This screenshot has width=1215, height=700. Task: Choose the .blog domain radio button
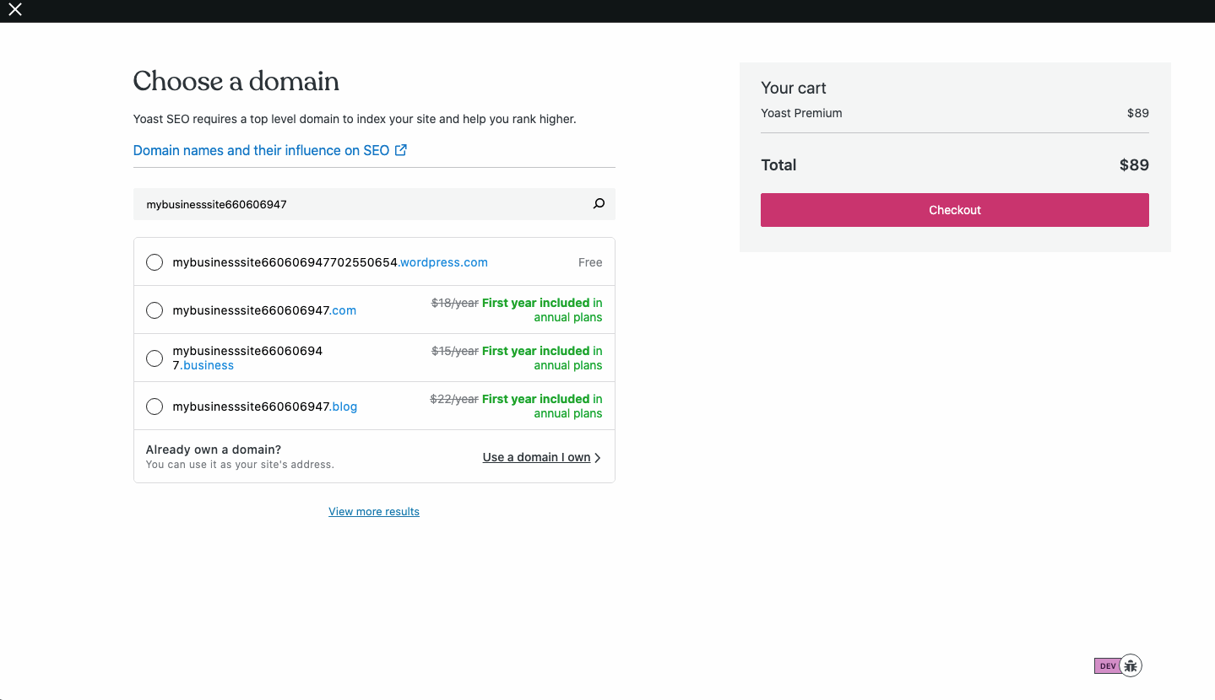[x=155, y=407]
